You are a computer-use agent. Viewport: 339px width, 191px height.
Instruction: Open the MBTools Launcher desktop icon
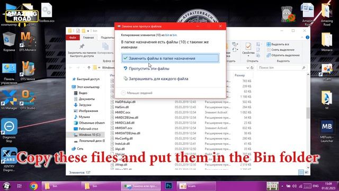coord(327,131)
